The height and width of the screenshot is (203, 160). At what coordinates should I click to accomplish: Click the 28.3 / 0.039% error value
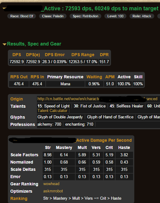[x=55, y=62]
